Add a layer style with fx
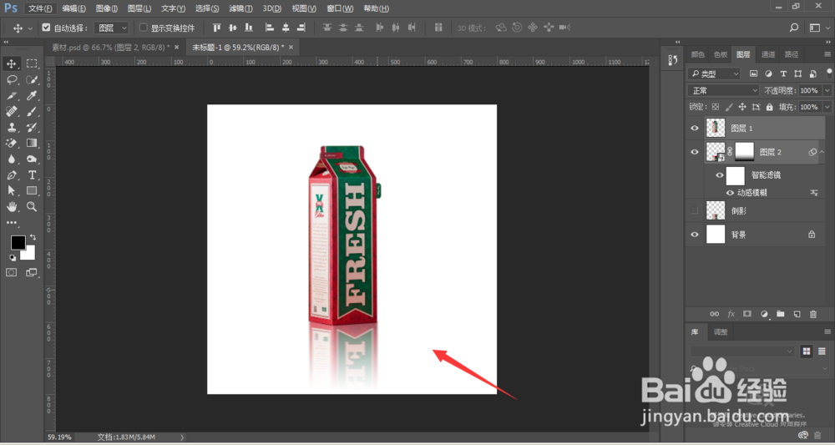This screenshot has width=835, height=445. [x=731, y=314]
